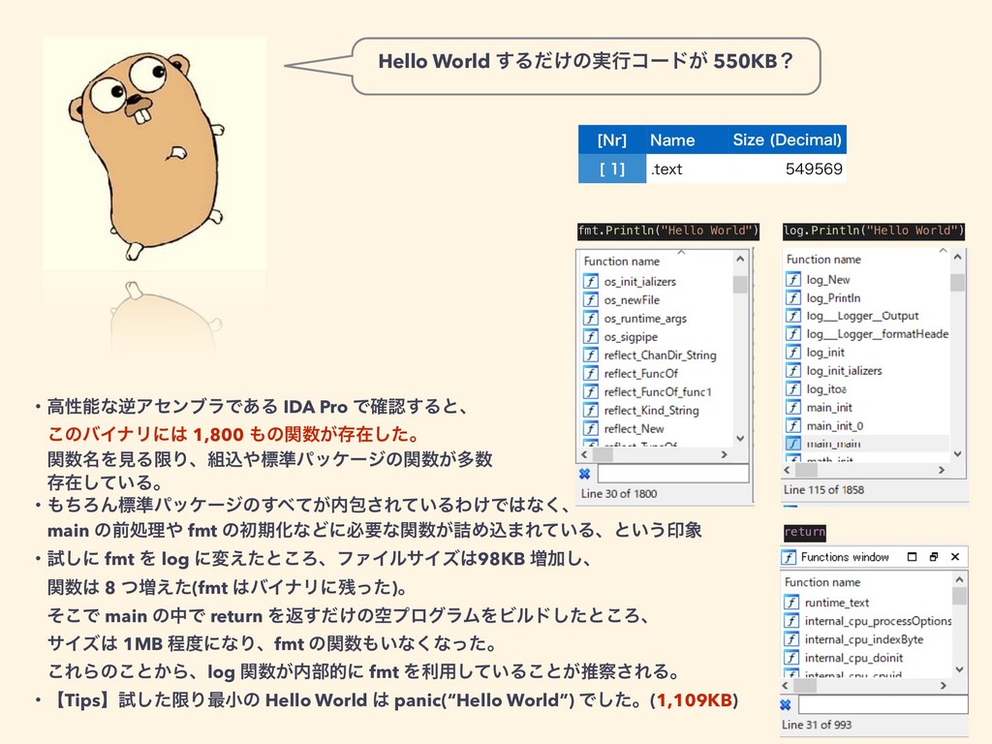This screenshot has width=992, height=744.
Task: Click function icon beside internal_cpu_doinit
Action: (x=791, y=658)
